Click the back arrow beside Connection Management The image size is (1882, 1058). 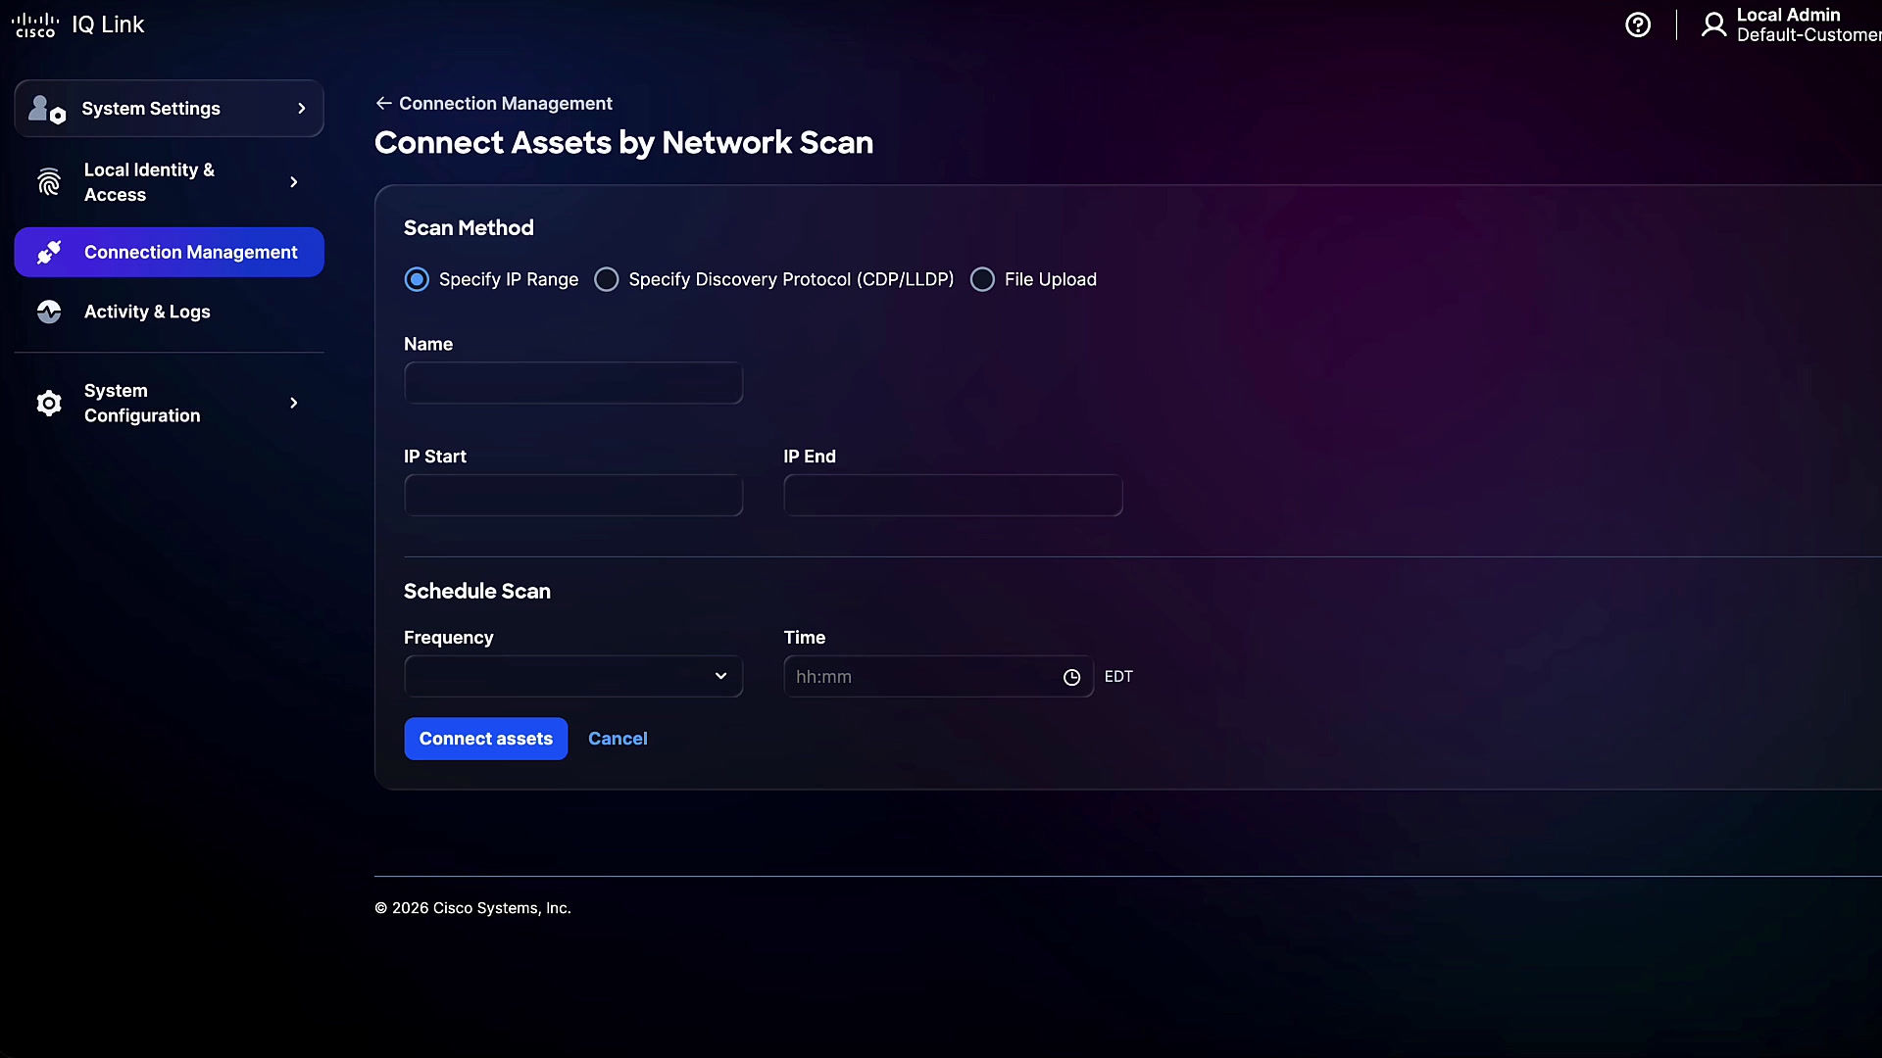tap(384, 103)
